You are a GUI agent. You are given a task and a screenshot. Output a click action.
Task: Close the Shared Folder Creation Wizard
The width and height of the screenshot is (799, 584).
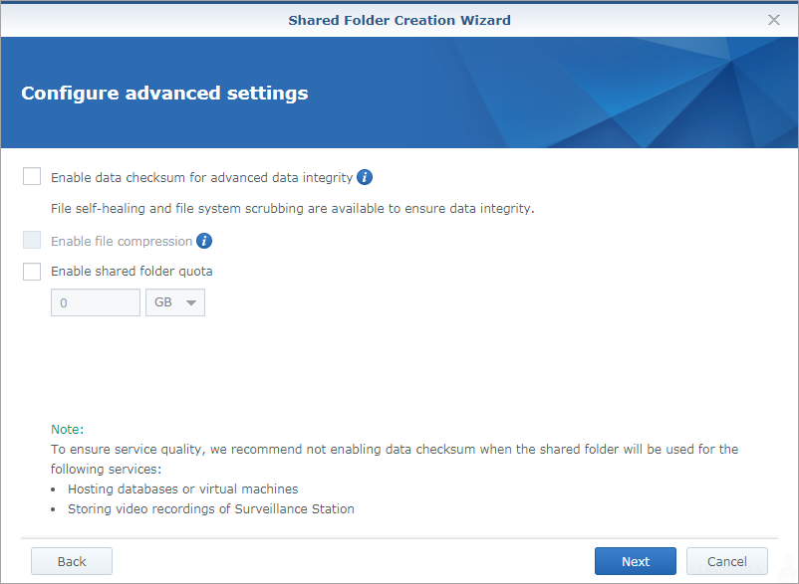point(773,20)
